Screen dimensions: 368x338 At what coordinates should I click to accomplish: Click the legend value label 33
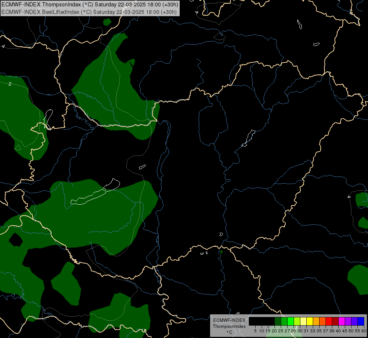pyautogui.click(x=313, y=331)
